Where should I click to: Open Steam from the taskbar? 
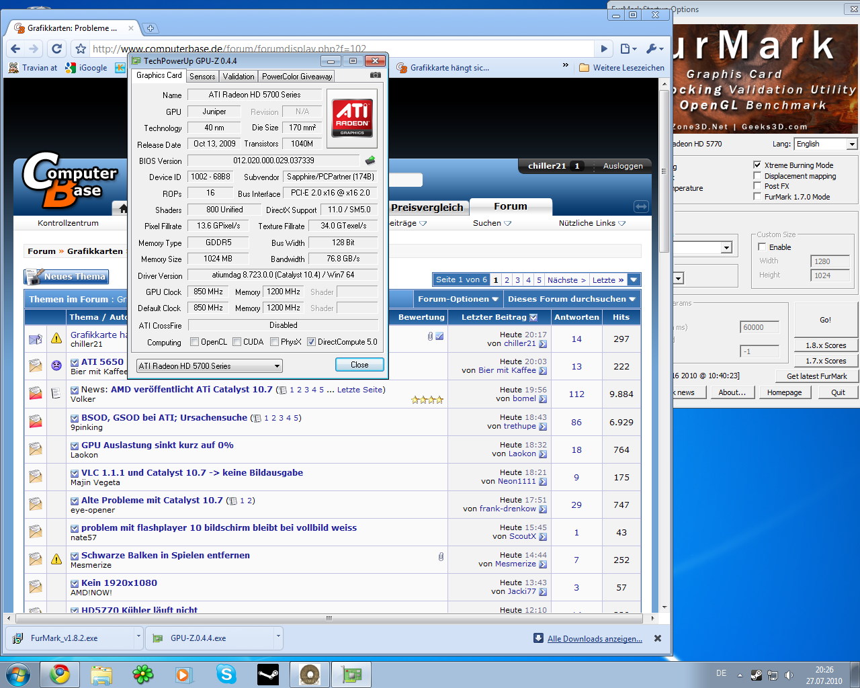268,674
